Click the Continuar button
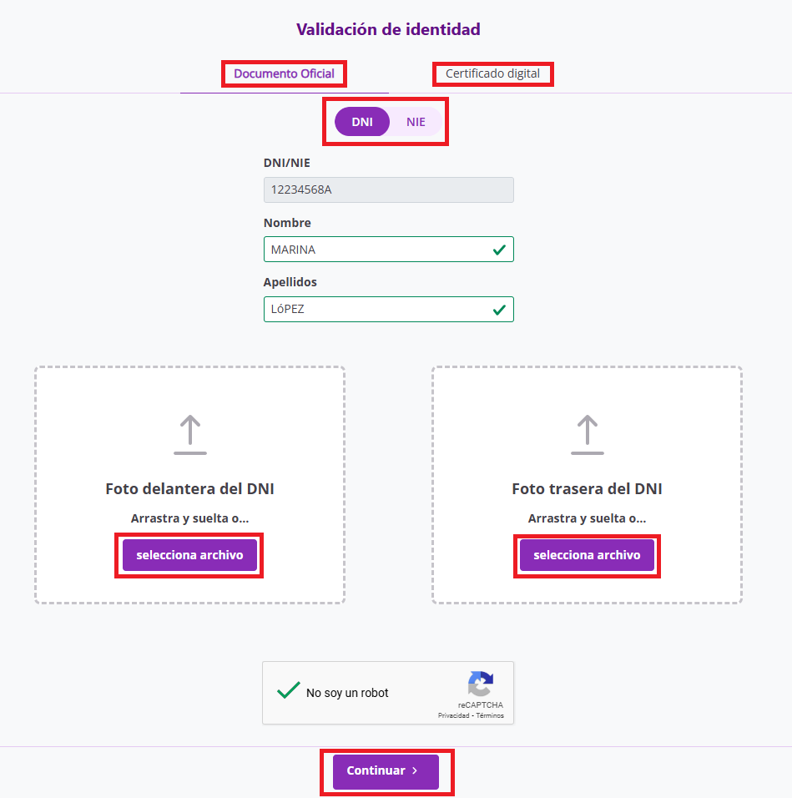 point(386,771)
